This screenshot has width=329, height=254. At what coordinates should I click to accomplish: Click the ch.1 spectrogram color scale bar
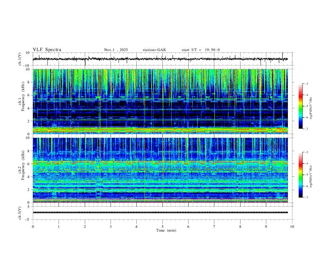pos(301,106)
